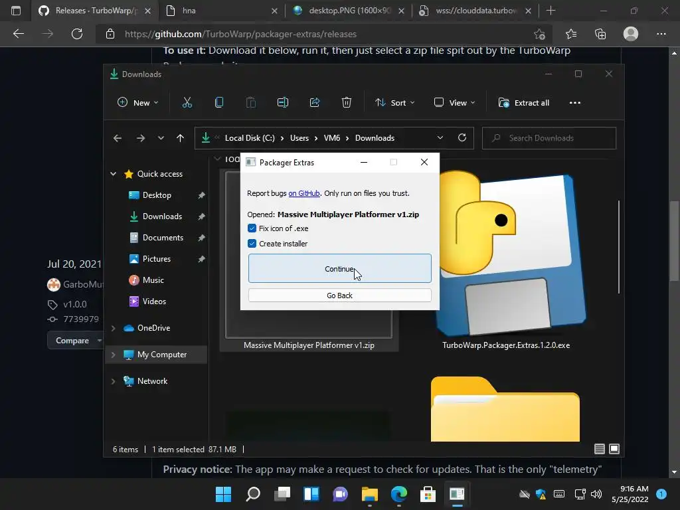680x510 pixels.
Task: Open the address bar history dropdown chevron
Action: (x=440, y=137)
